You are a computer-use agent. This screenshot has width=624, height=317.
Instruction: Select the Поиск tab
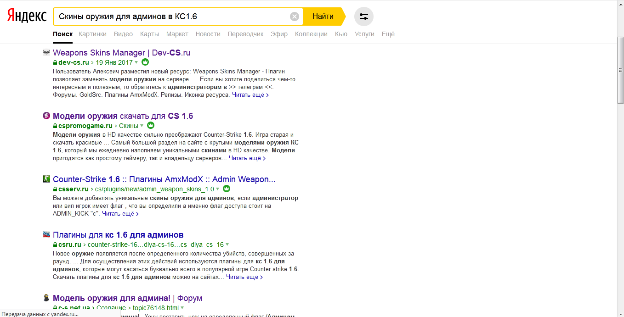click(63, 34)
